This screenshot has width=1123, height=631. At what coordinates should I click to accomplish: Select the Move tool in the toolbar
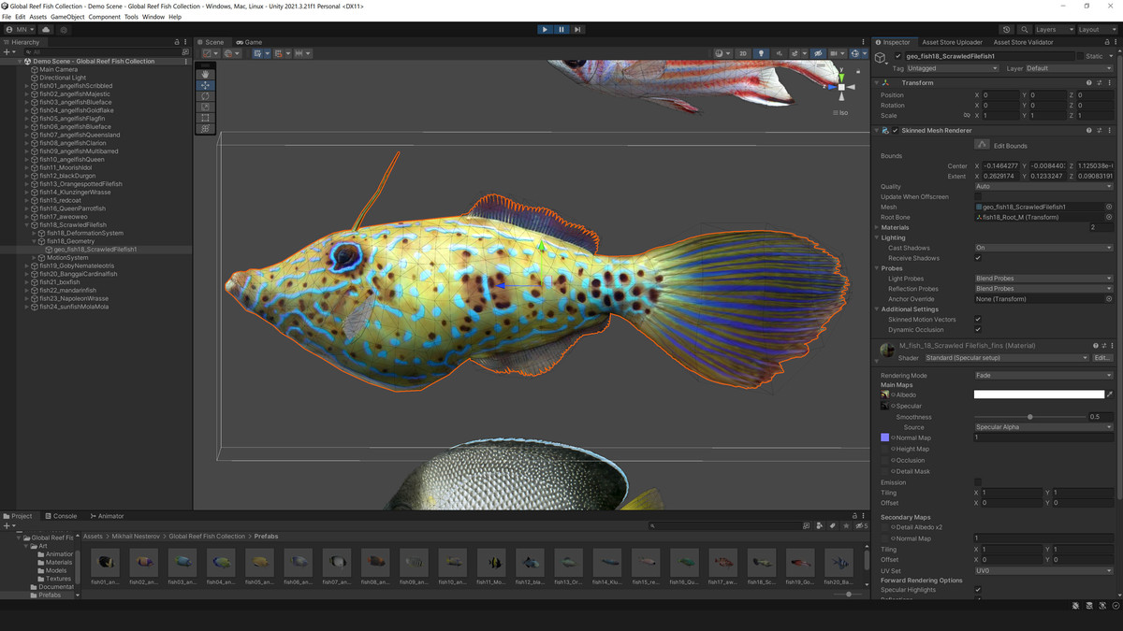click(x=205, y=85)
